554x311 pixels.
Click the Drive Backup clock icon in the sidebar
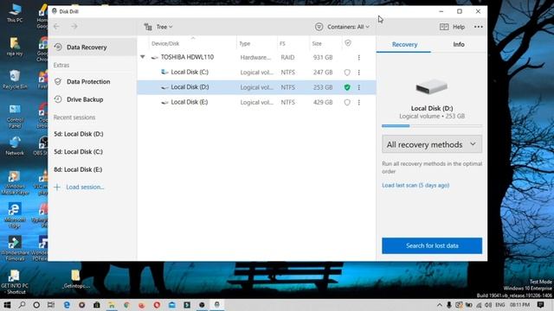click(x=58, y=99)
